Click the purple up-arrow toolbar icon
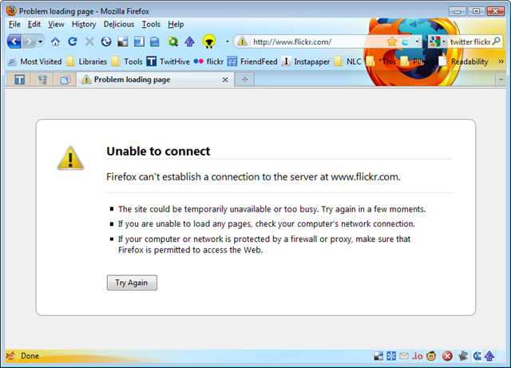511x368 pixels. click(190, 42)
